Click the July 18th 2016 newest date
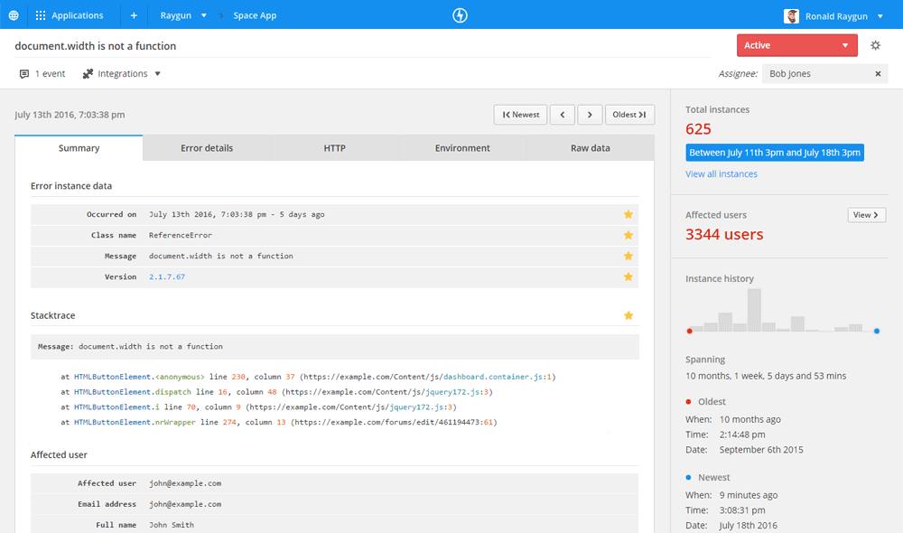Viewport: 903px width, 533px height. [748, 526]
